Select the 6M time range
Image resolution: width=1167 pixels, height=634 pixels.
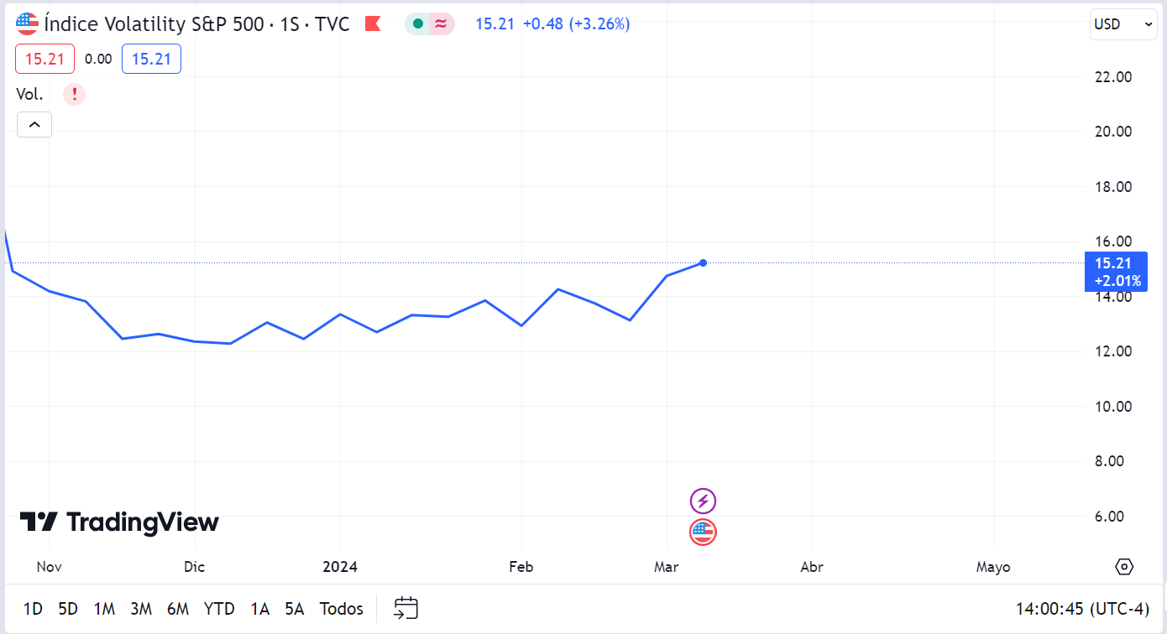coord(178,609)
